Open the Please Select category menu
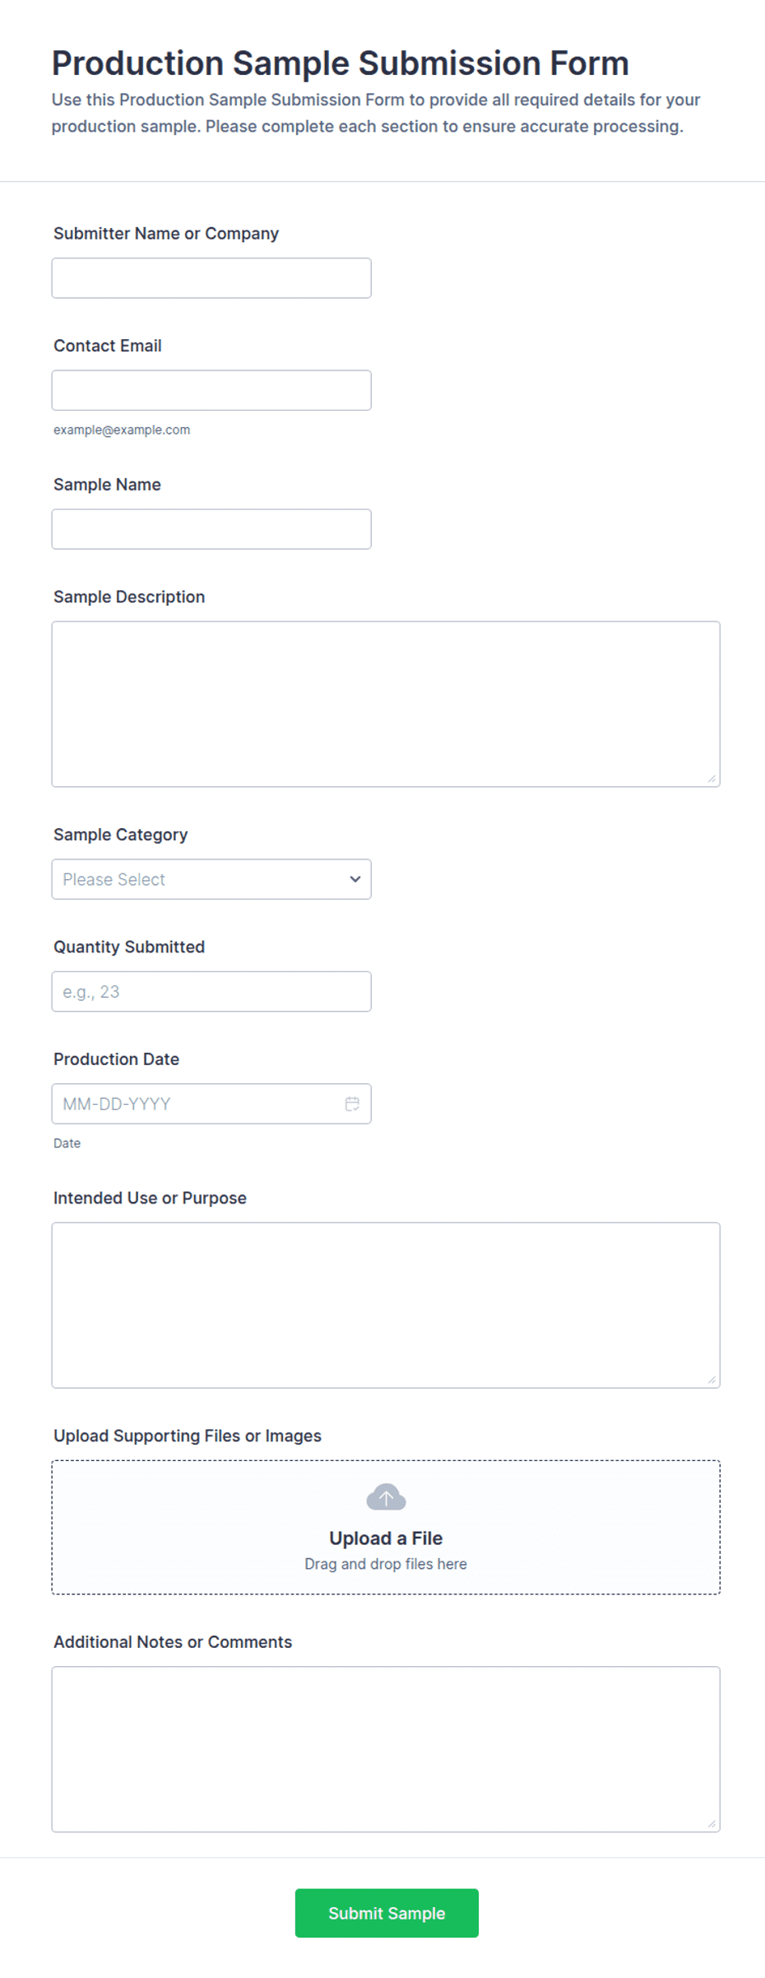This screenshot has width=765, height=1978. coord(211,879)
